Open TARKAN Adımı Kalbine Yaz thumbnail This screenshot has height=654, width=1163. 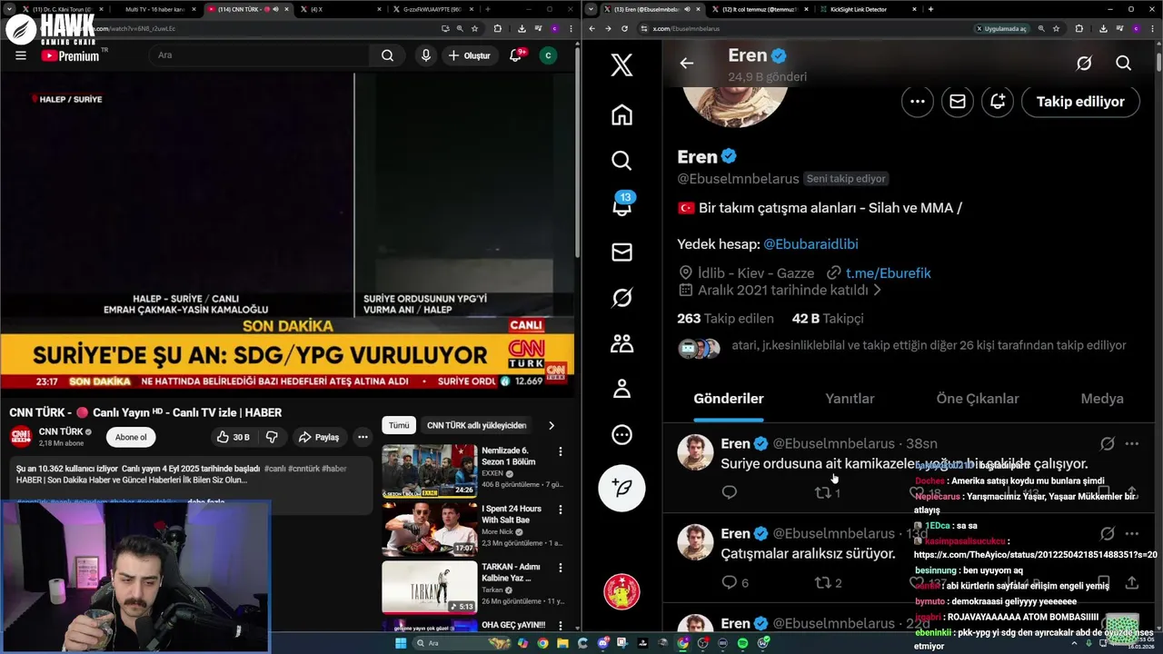click(429, 587)
